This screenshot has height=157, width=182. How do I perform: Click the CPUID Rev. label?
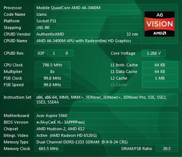click(x=14, y=53)
